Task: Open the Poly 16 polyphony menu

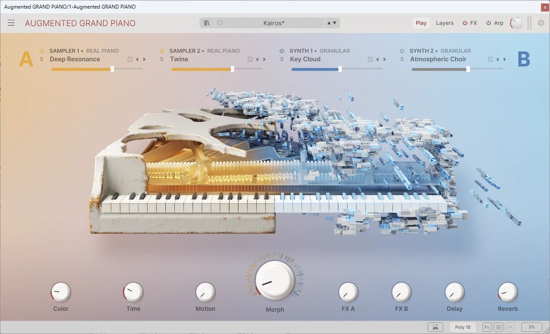Action: (x=463, y=327)
